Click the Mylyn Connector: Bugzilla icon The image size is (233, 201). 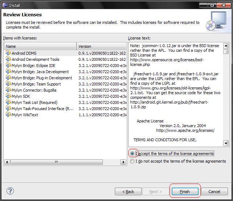tap(8, 90)
